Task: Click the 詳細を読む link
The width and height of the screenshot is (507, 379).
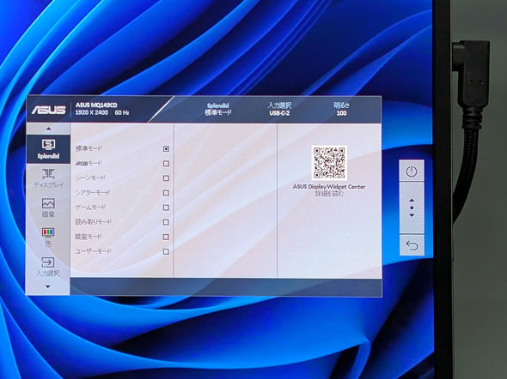Action: coord(329,194)
